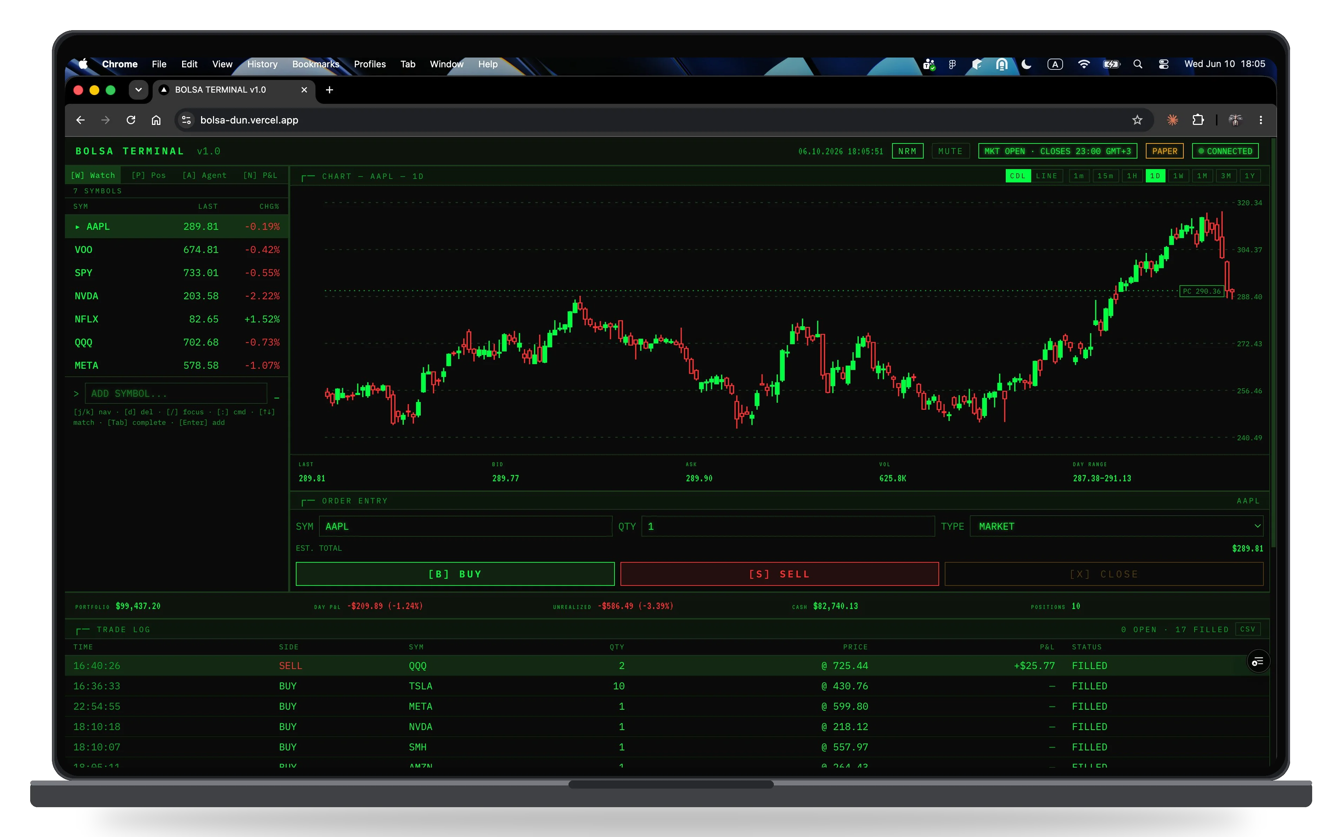This screenshot has height=837, width=1342.
Task: Open the View menu
Action: [x=222, y=64]
